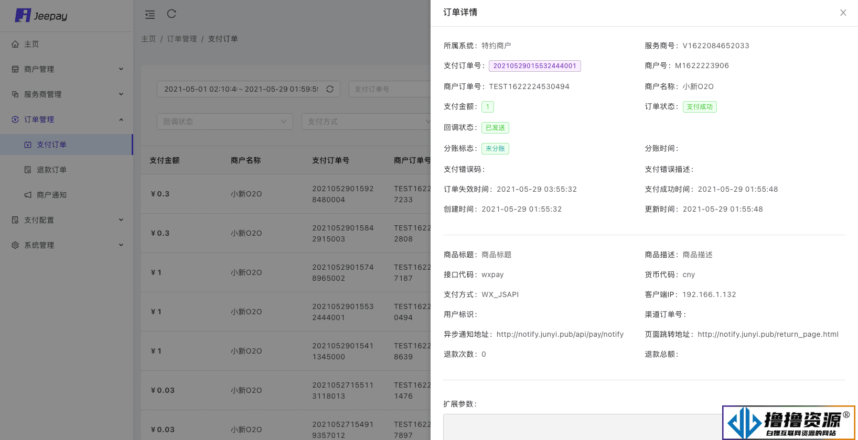Click the 支付订单号 column header

click(x=331, y=160)
